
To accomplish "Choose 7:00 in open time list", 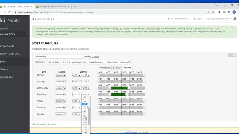I will 85,104.
